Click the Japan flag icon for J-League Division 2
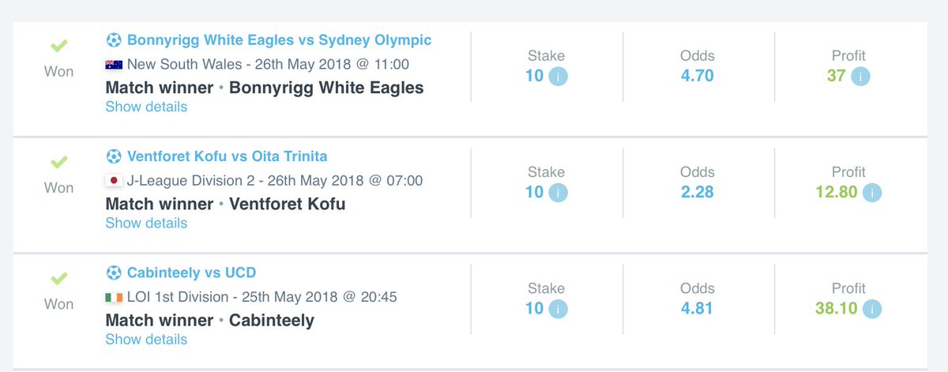The image size is (948, 372). click(x=114, y=181)
